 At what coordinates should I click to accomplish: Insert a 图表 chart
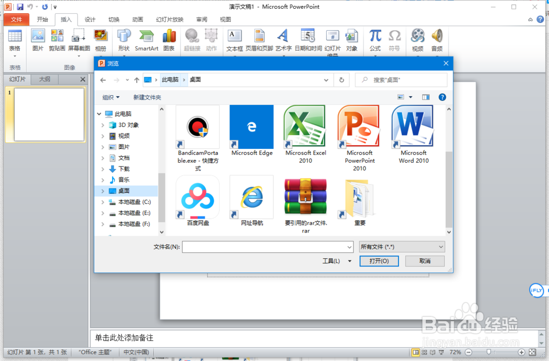click(x=169, y=40)
